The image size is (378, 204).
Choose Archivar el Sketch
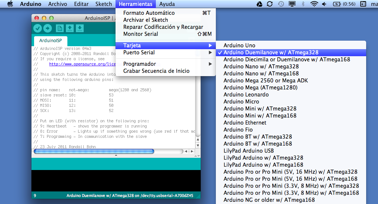165,20
